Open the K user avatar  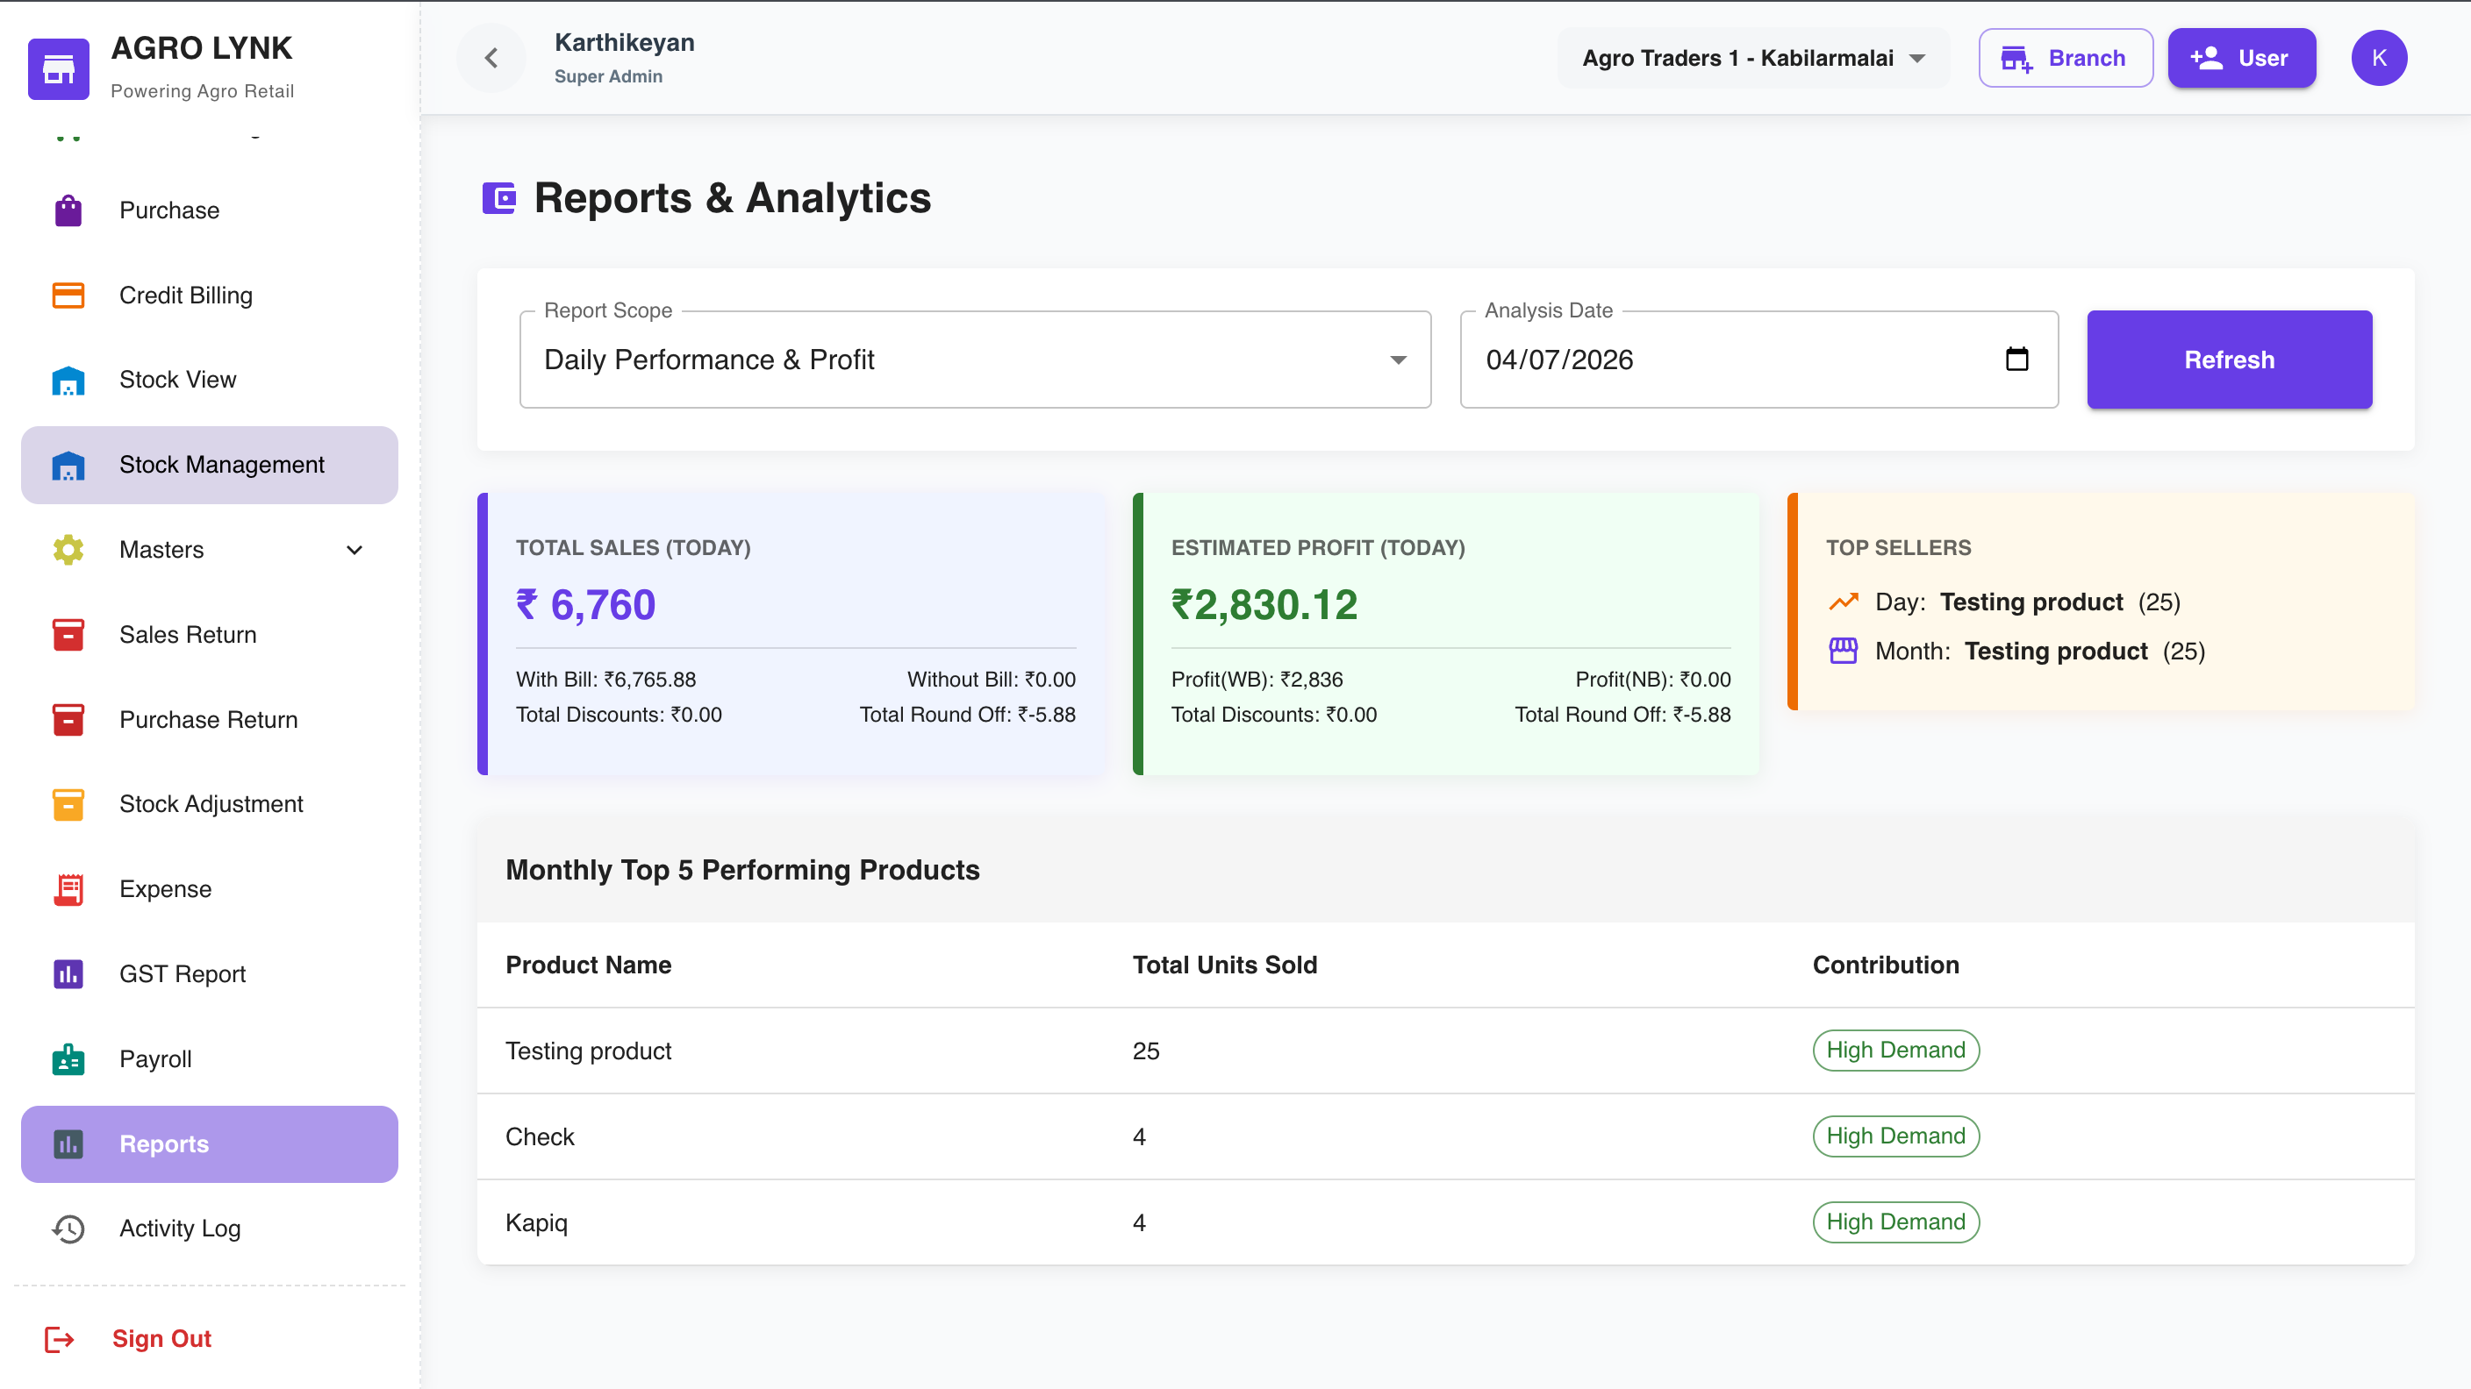[2379, 59]
